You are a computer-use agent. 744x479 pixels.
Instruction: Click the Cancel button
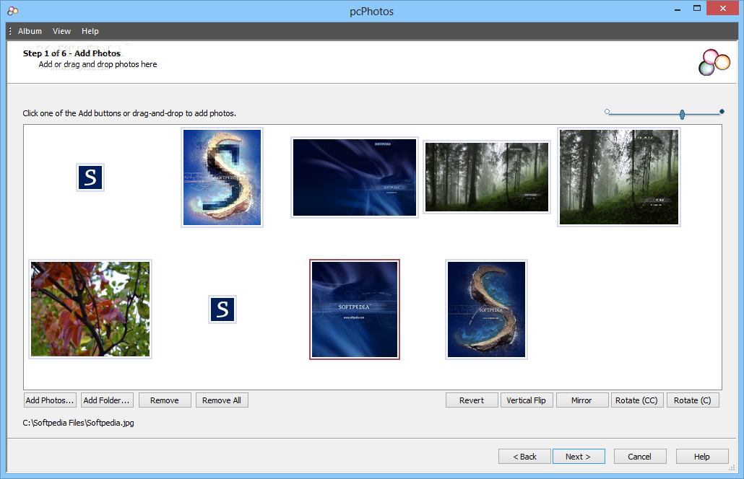tap(640, 457)
